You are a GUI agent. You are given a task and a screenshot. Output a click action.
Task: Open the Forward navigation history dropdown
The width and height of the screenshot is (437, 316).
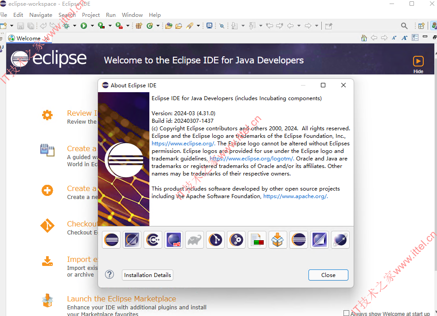pos(316,26)
